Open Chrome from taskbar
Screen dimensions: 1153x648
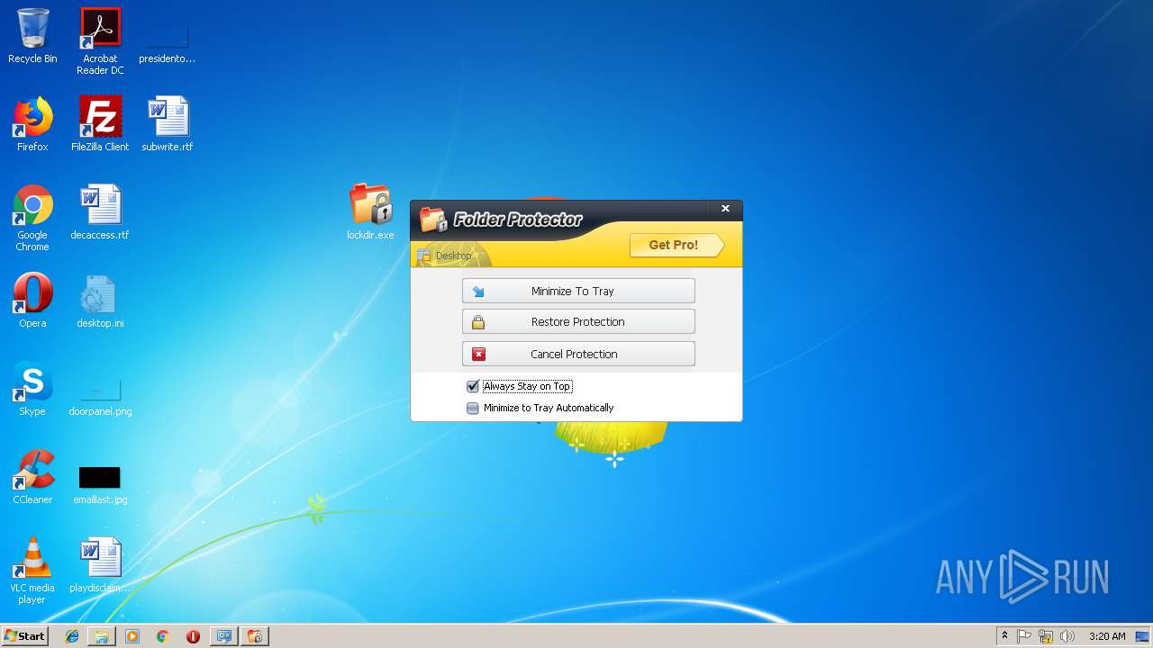coord(162,636)
